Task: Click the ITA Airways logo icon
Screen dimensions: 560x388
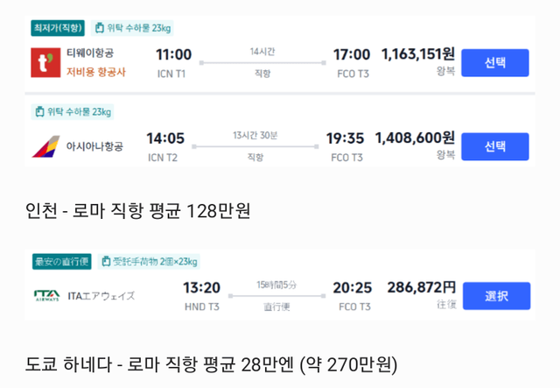Action: tap(45, 295)
